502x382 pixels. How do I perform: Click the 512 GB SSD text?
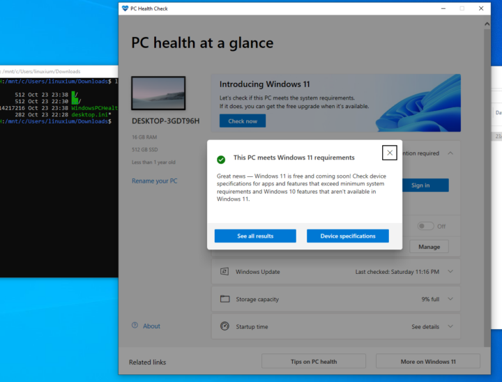[x=145, y=150]
